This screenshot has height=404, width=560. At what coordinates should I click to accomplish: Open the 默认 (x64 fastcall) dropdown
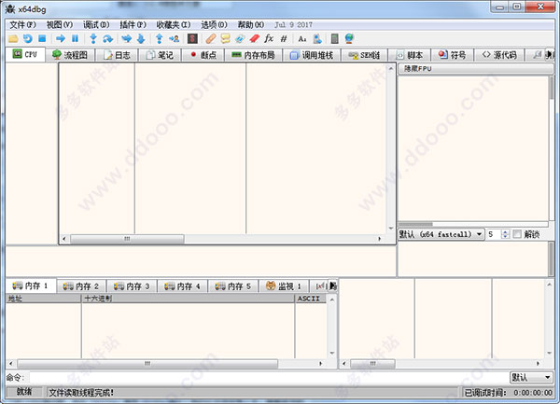(441, 234)
